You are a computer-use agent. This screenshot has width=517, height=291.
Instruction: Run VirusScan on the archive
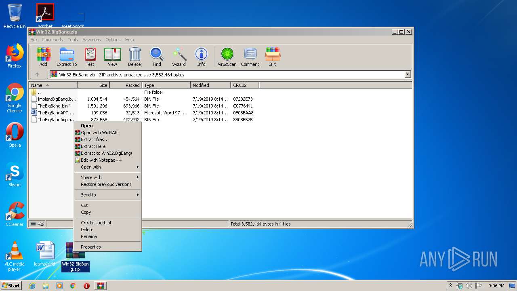[x=227, y=57]
